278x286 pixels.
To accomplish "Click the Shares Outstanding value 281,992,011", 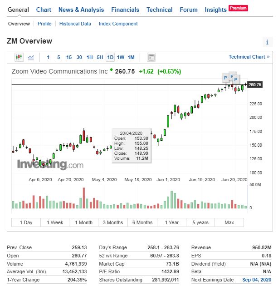I will point(166,280).
